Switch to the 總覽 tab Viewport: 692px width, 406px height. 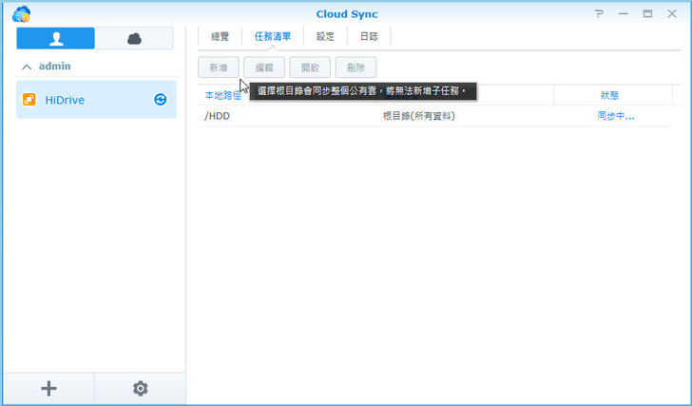tap(220, 36)
